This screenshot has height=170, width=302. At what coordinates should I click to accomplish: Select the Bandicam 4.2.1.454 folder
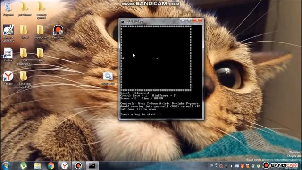tap(25, 79)
